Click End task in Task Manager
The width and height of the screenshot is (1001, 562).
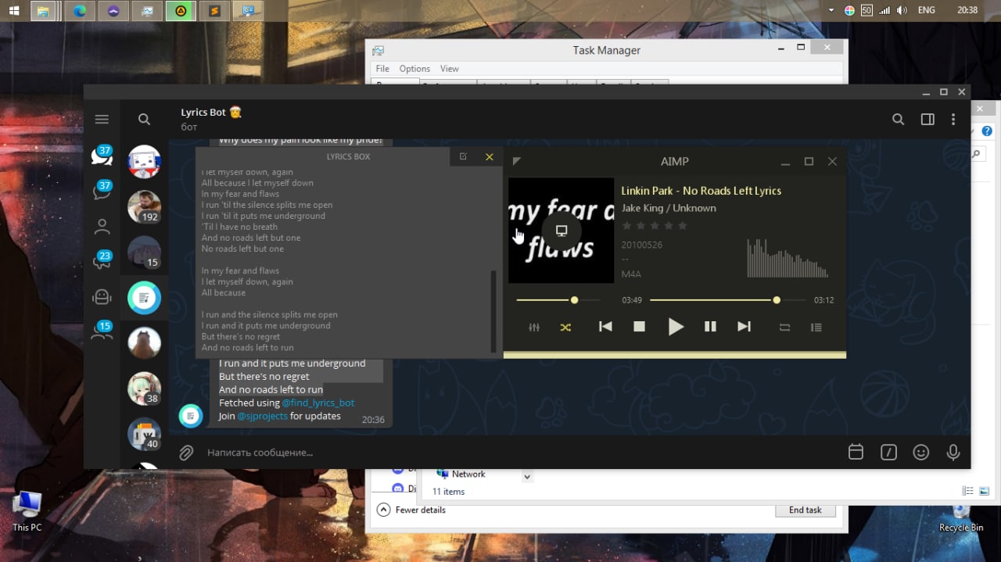(805, 510)
